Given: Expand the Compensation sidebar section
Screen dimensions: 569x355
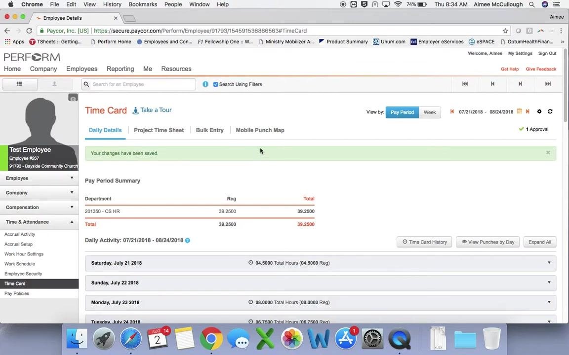Looking at the screenshot, I should coord(39,207).
